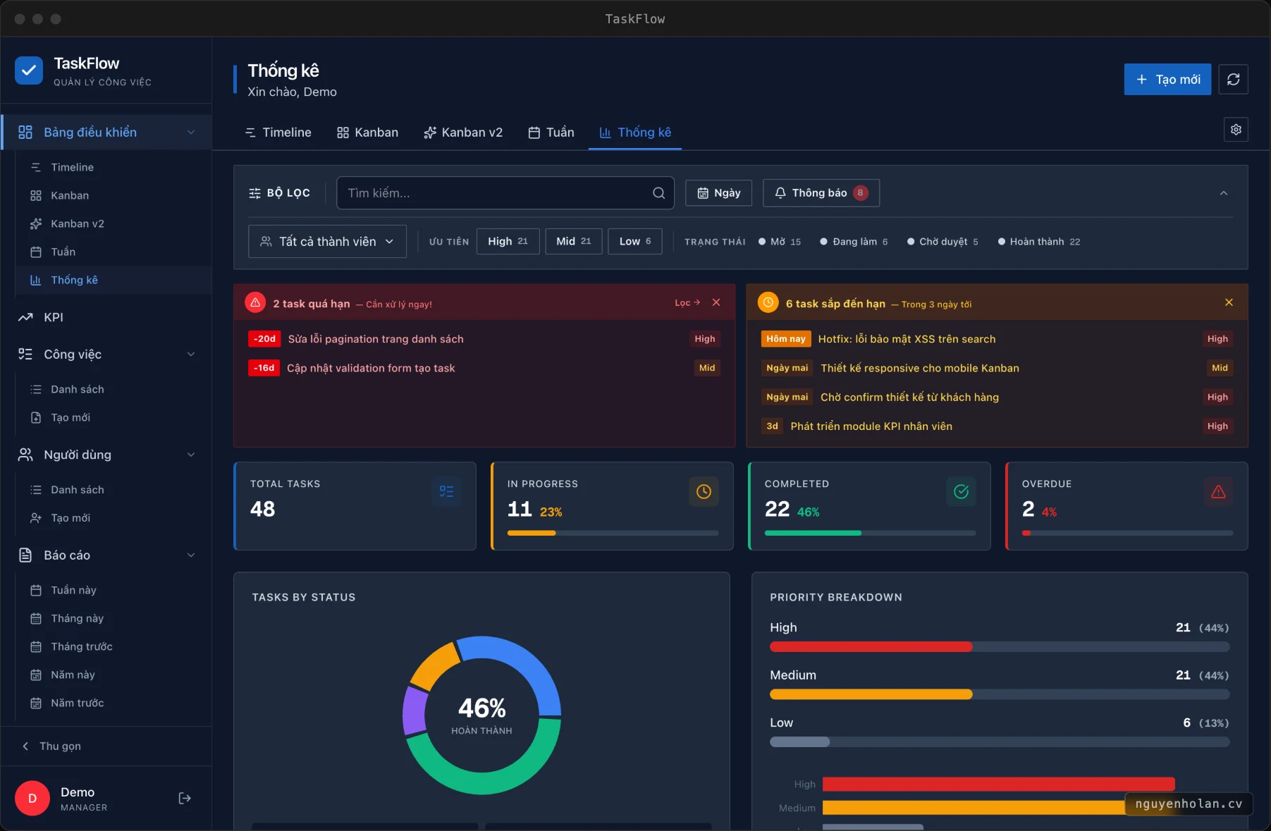Image resolution: width=1271 pixels, height=831 pixels.
Task: Click the In Progress clock icon
Action: (x=704, y=491)
